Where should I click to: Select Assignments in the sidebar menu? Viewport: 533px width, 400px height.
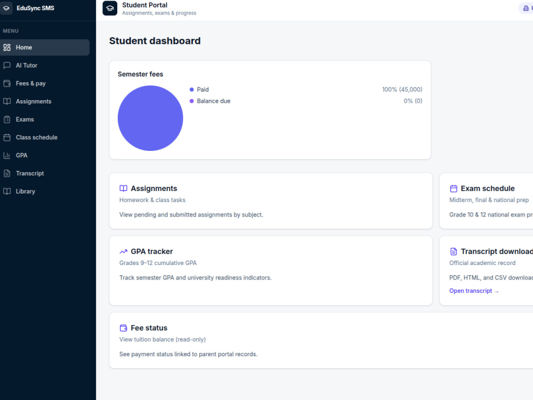45,101
